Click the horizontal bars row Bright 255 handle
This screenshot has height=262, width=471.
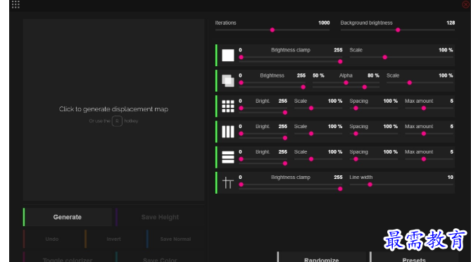pyautogui.click(x=284, y=163)
